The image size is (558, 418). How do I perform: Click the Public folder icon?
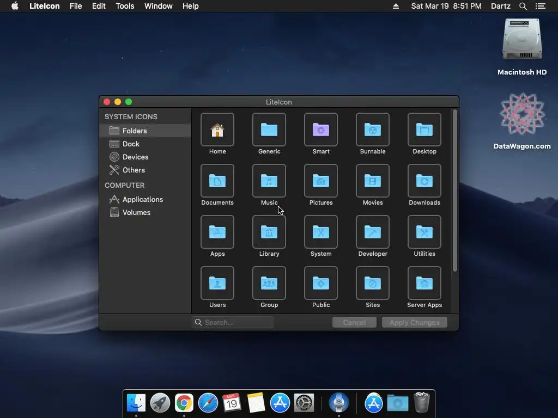(321, 283)
